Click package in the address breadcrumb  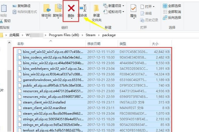(x=109, y=35)
